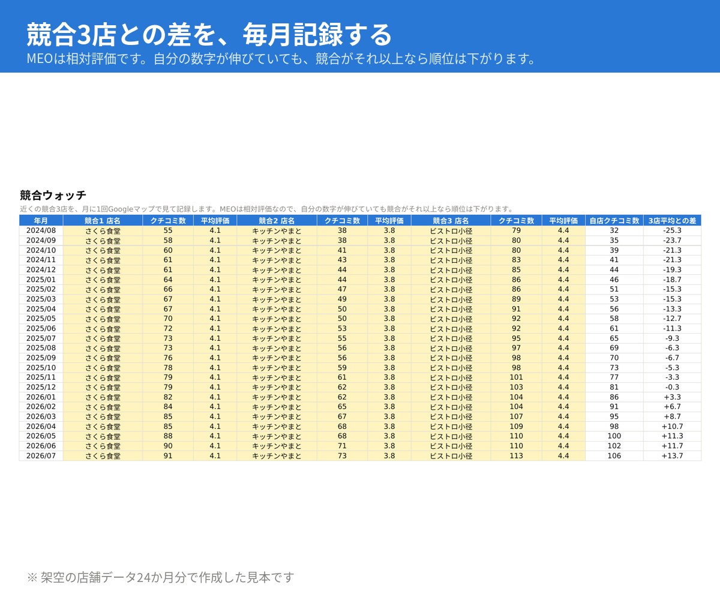Select rating 4.1 in the 2026/03 row

click(215, 416)
